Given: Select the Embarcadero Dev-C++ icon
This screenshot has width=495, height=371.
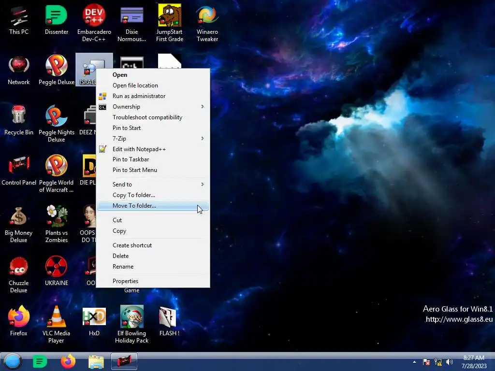Looking at the screenshot, I should pos(94,23).
